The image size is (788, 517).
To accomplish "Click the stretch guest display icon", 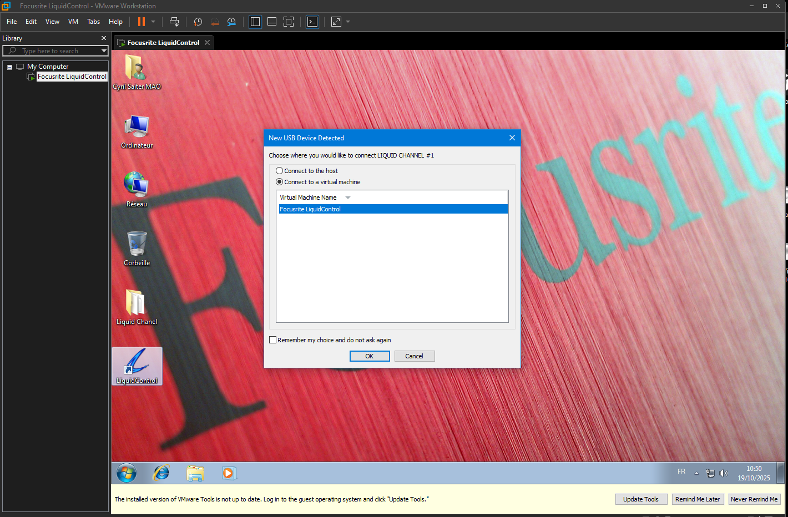I will 336,22.
